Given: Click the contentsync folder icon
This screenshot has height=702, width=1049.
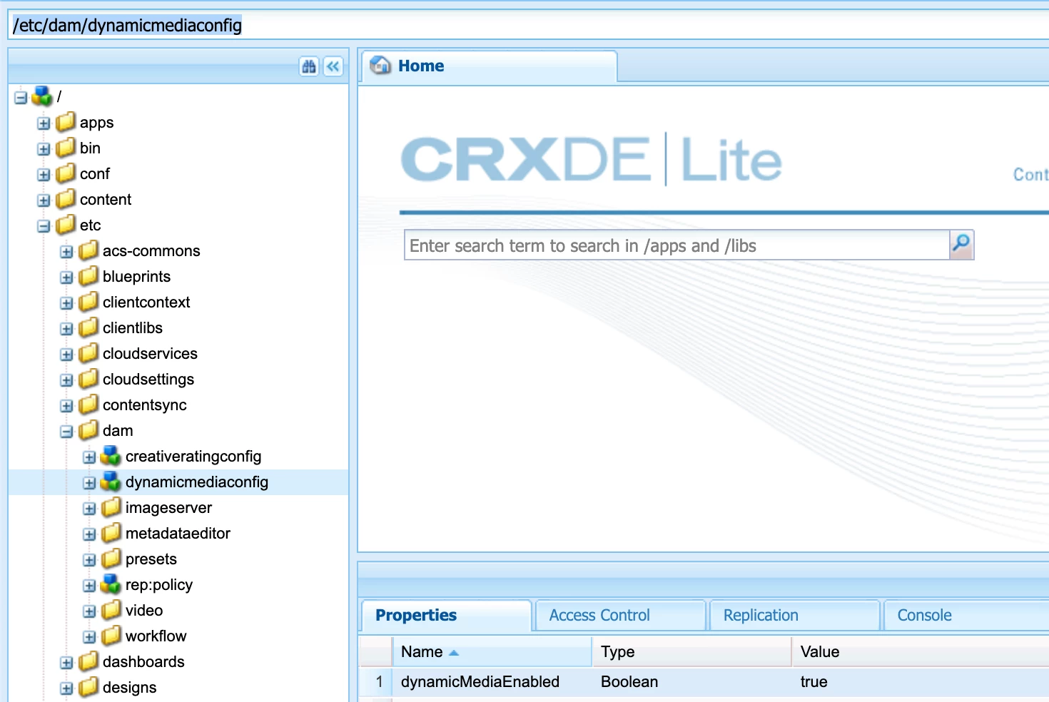Looking at the screenshot, I should coord(88,405).
